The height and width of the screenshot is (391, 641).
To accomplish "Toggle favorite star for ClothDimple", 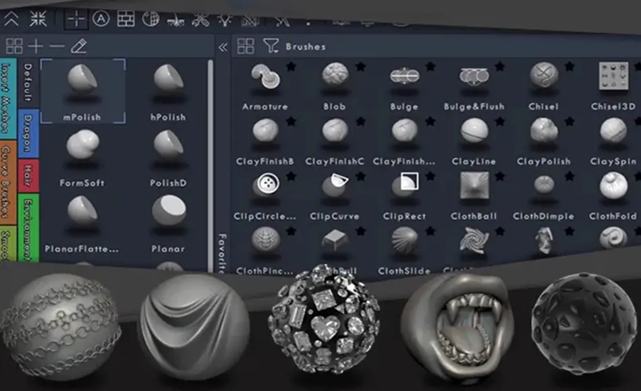I will click(x=569, y=176).
